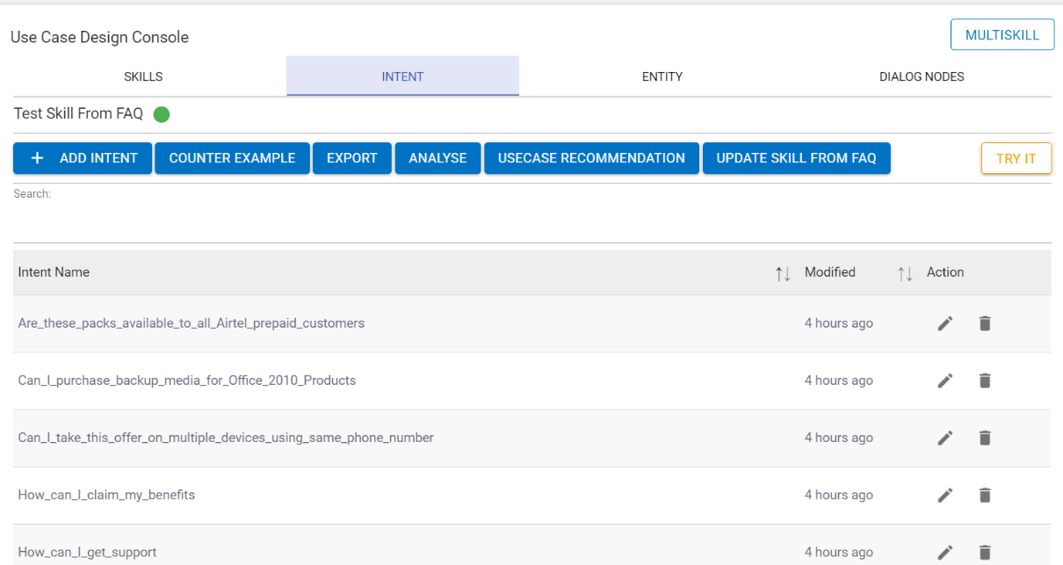Focus the intent Search field
Screen dimensions: 1063x565
(532, 224)
